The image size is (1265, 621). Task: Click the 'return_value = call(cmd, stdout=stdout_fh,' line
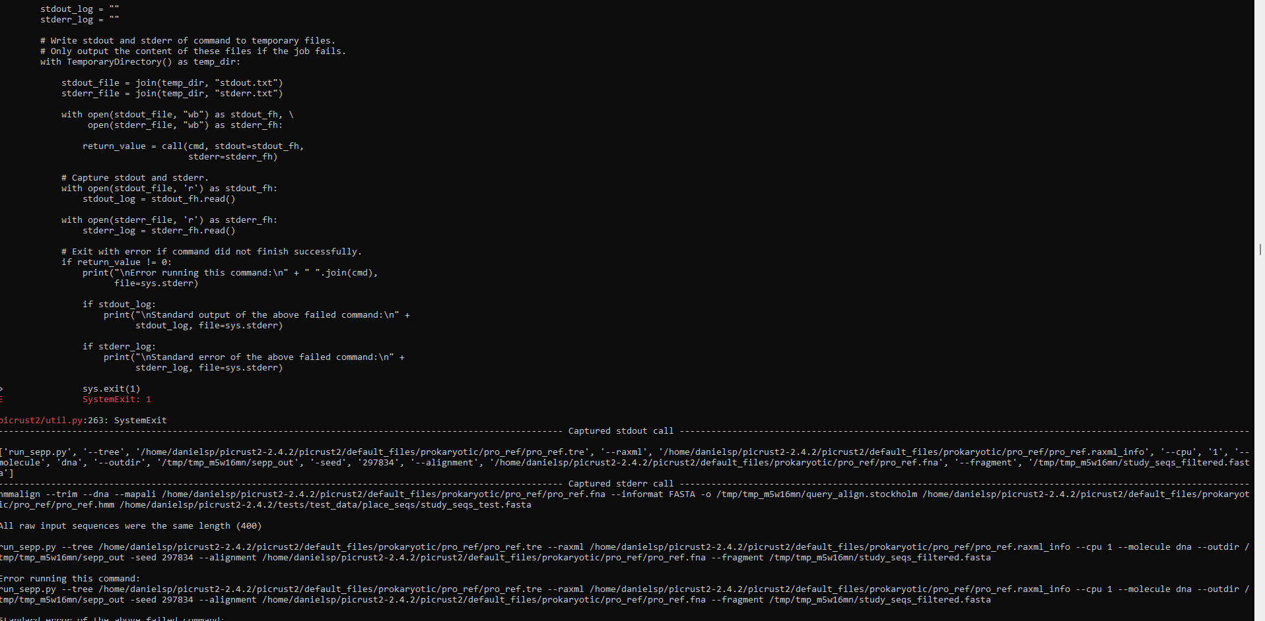click(193, 146)
